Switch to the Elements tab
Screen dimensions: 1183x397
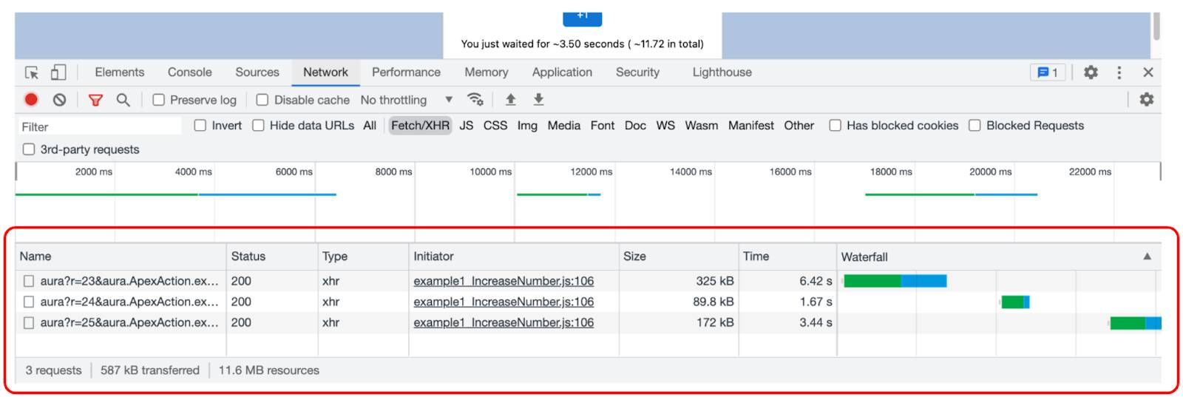pos(120,72)
